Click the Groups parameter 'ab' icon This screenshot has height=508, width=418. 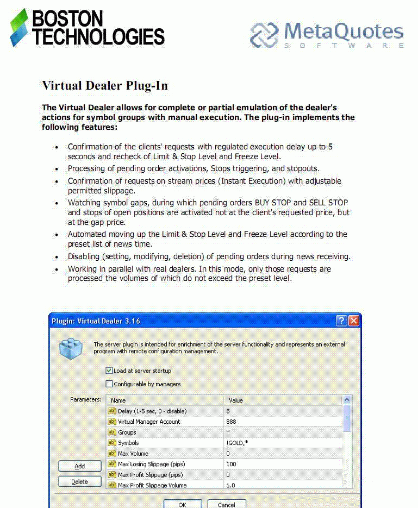112,432
